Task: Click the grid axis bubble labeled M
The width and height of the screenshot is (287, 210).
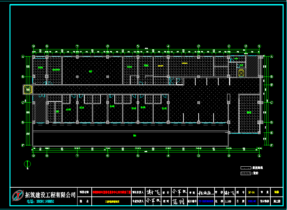Action: [x=271, y=85]
